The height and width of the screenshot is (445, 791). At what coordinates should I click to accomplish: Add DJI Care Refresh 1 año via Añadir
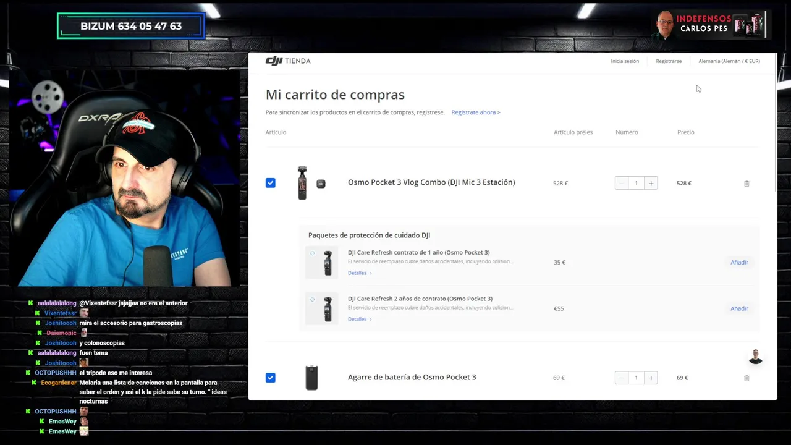[x=739, y=262]
